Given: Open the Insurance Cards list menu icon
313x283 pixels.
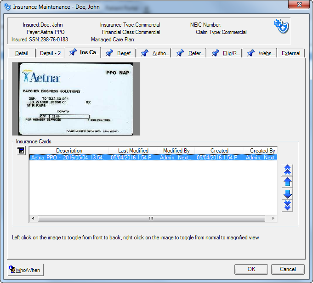Looking at the screenshot, I should (x=21, y=151).
